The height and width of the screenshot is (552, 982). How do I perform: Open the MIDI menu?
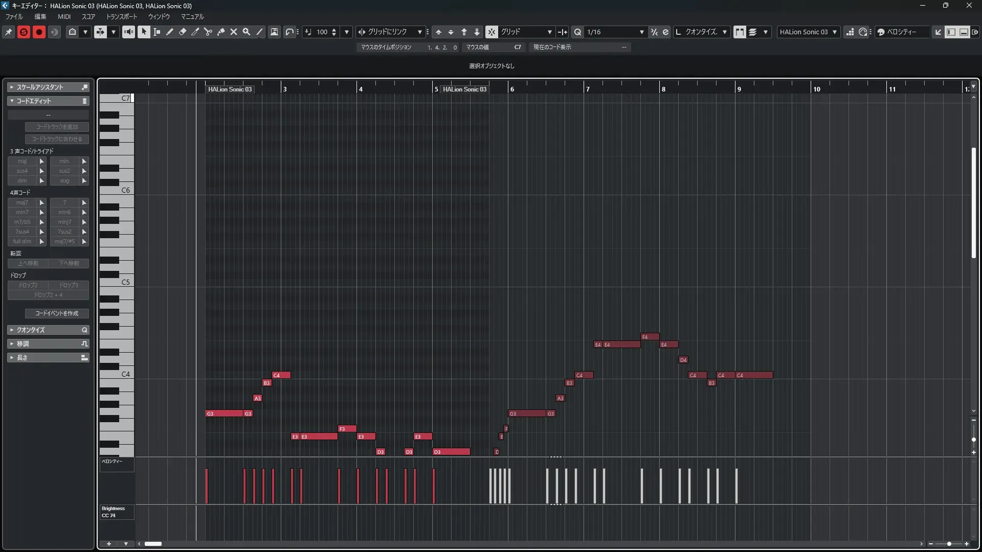point(64,16)
